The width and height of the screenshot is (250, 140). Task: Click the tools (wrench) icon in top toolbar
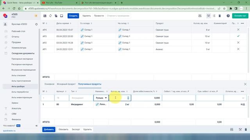pyautogui.click(x=208, y=16)
